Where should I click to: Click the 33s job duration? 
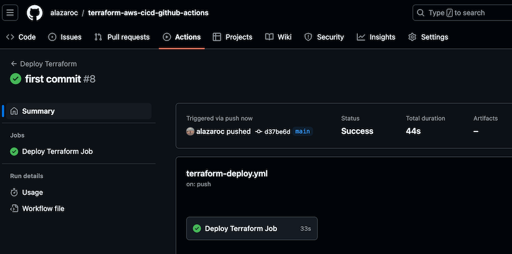[x=305, y=228]
